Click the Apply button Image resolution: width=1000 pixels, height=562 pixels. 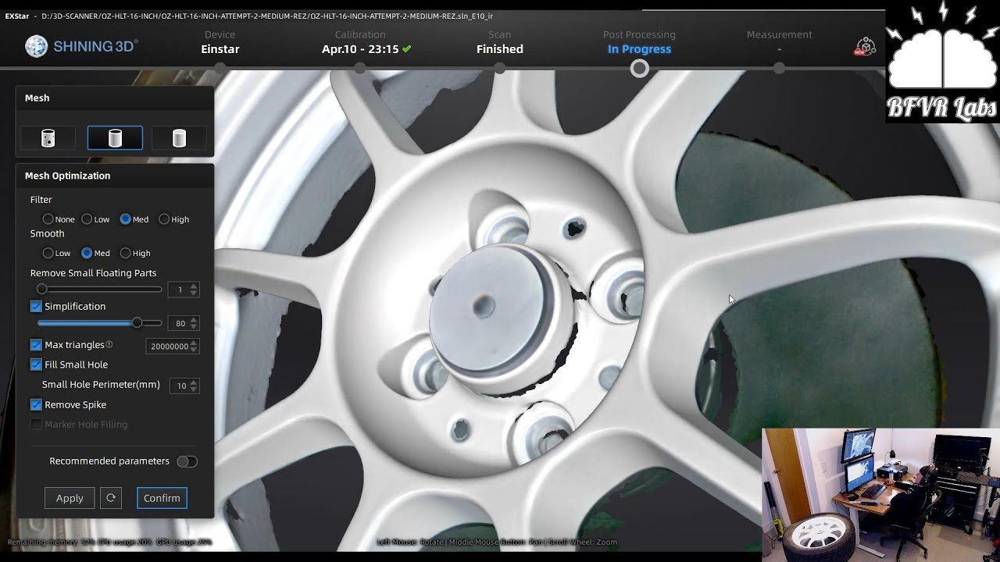tap(70, 498)
